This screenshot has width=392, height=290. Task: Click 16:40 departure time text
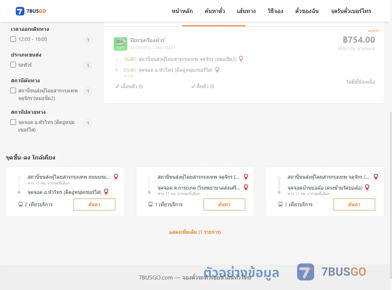[130, 59]
